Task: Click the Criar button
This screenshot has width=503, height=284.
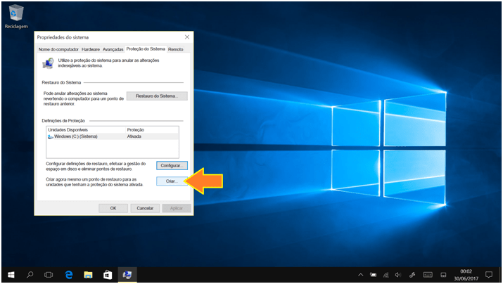Action: [x=172, y=181]
